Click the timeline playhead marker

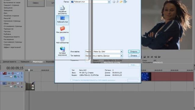point(29,70)
